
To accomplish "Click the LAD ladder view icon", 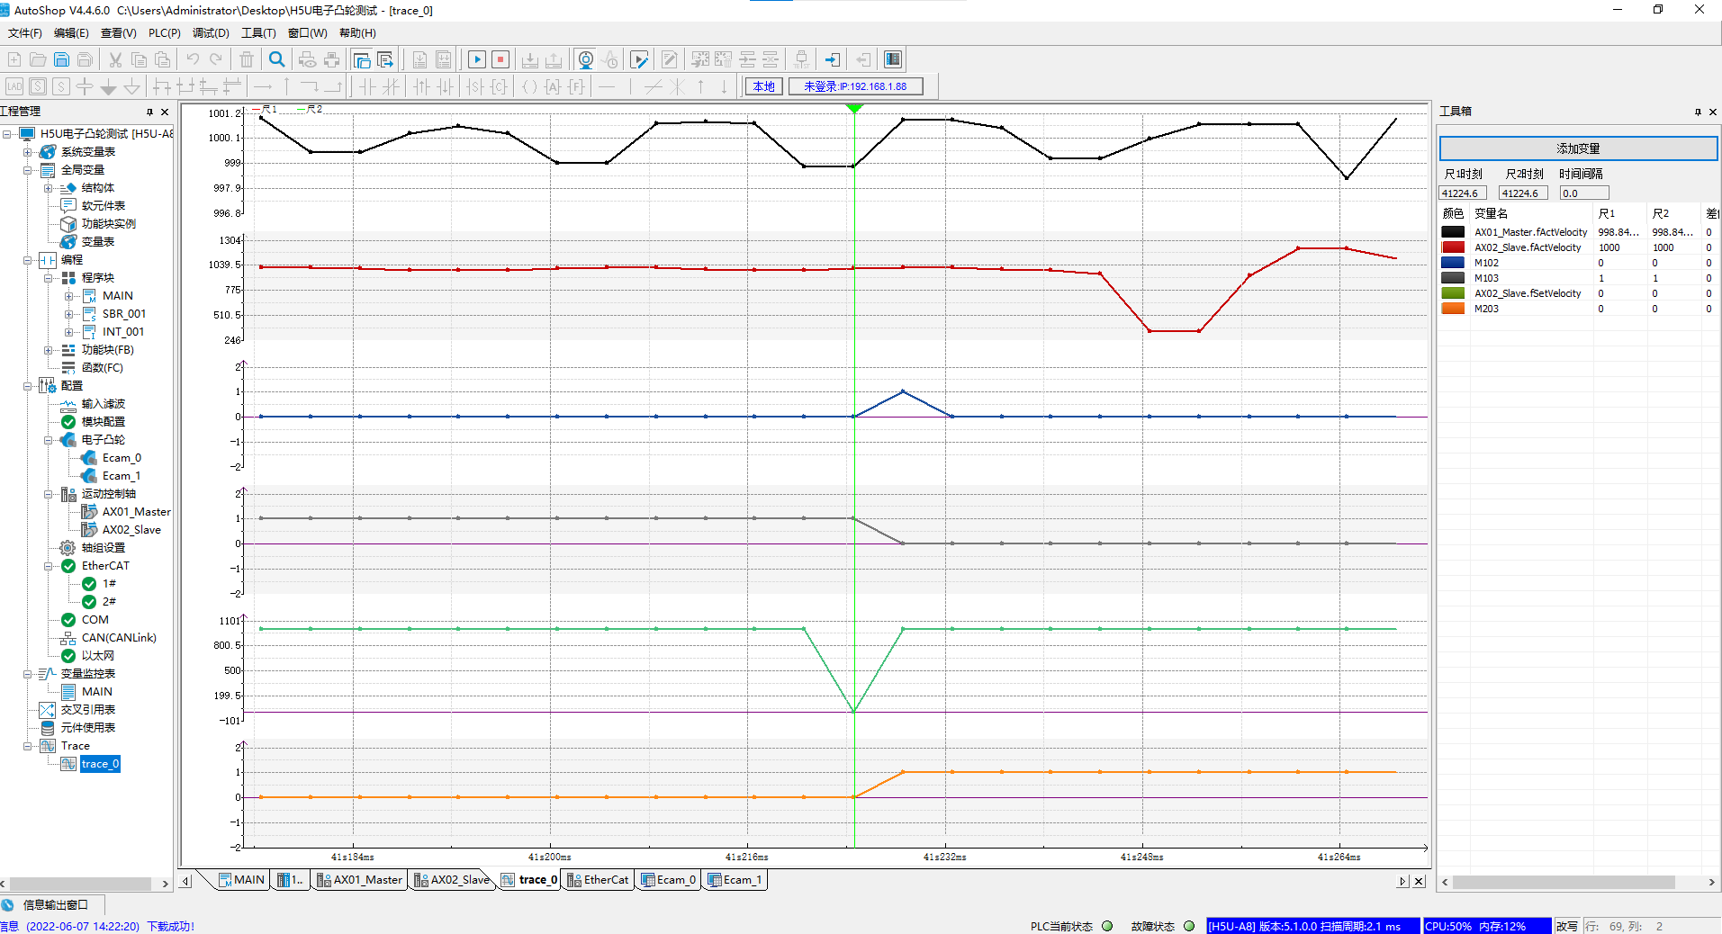I will 14,86.
